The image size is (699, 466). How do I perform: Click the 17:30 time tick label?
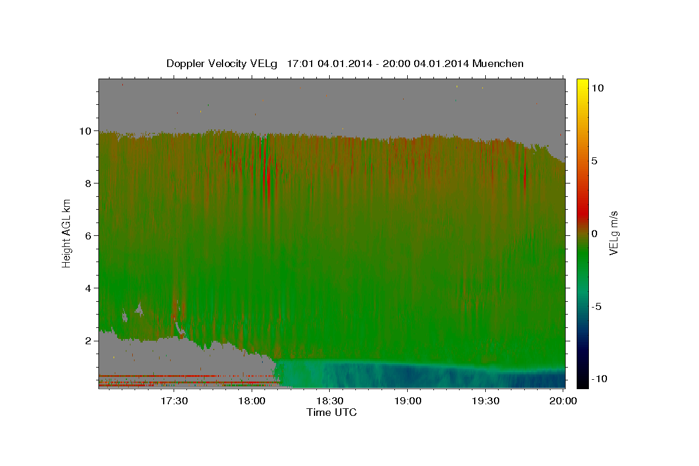point(174,401)
